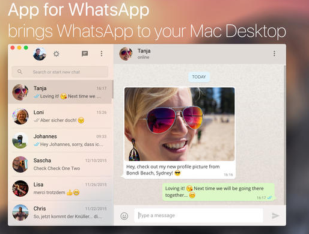Click Chris's avatar in chat list

point(20,212)
